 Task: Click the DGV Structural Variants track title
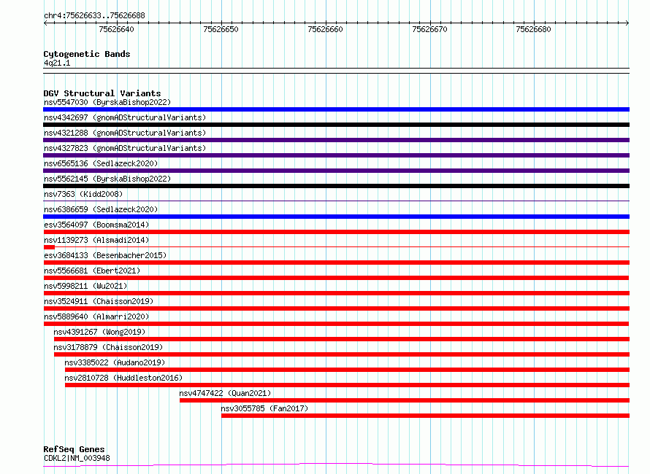(x=102, y=93)
